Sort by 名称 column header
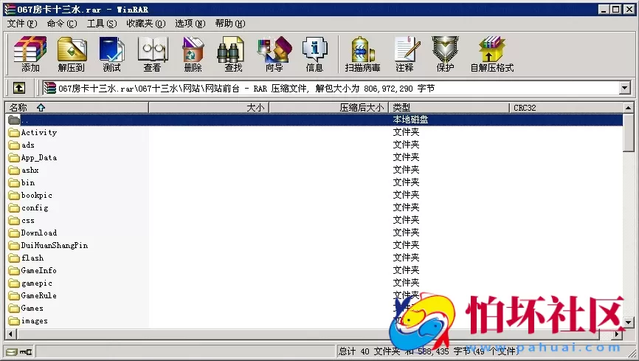 (77, 108)
